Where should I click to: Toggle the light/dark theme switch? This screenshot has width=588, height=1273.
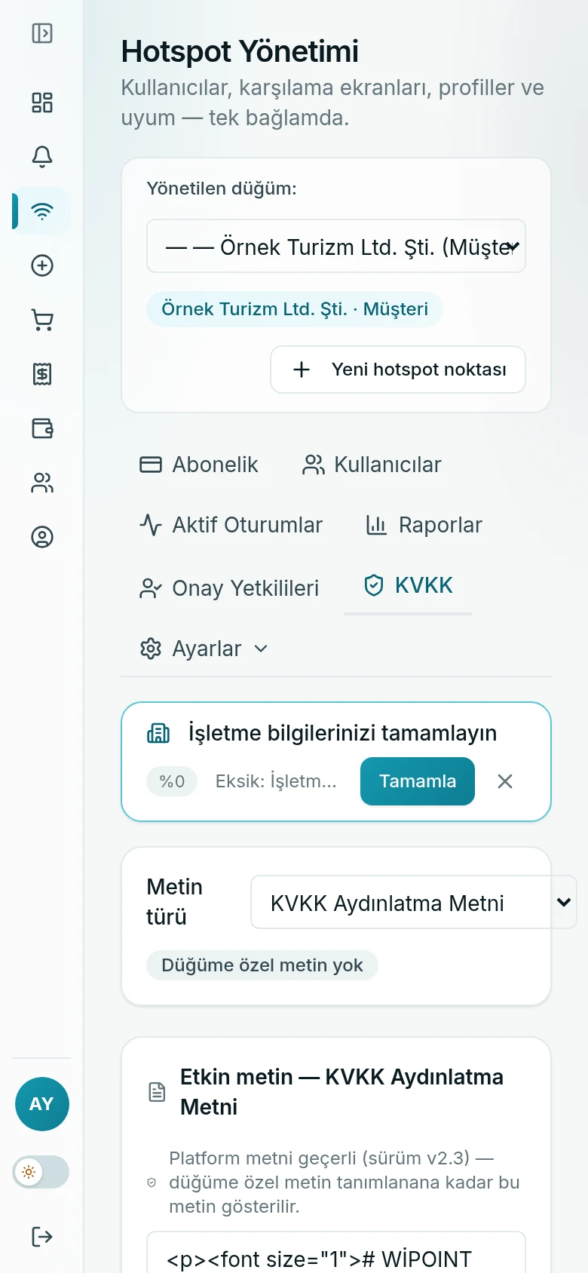(x=41, y=1172)
